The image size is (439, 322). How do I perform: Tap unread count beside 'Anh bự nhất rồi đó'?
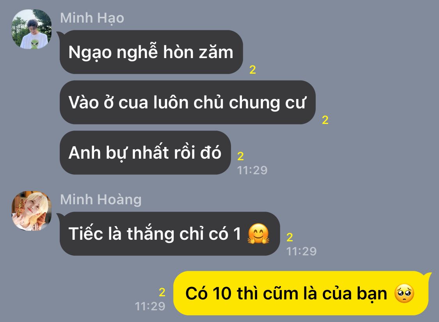[240, 156]
